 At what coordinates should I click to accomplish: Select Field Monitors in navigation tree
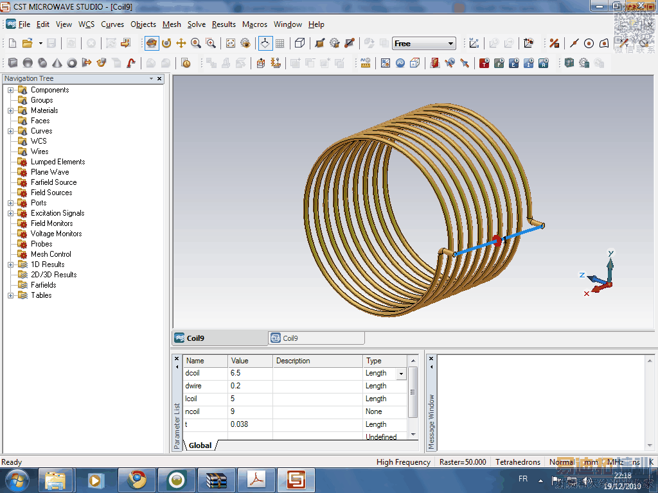click(51, 223)
